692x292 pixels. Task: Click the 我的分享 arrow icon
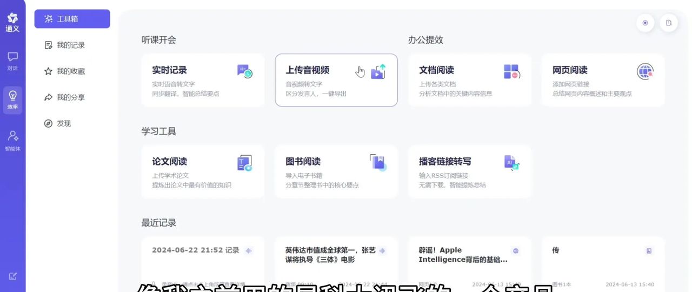pyautogui.click(x=49, y=97)
